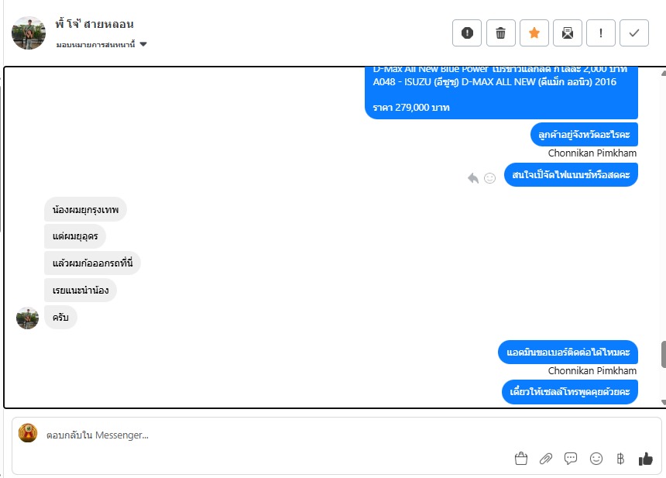Delete conversation using the trash icon
Image resolution: width=666 pixels, height=478 pixels.
pyautogui.click(x=501, y=33)
